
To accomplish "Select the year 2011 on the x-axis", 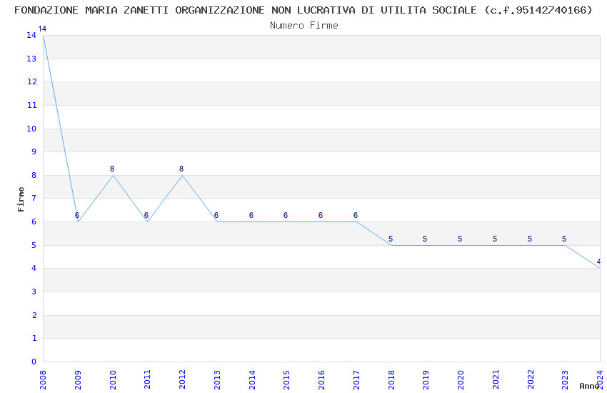I will 148,379.
